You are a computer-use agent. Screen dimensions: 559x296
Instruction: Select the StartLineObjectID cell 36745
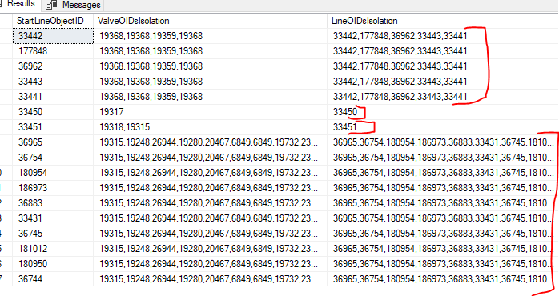coord(53,234)
